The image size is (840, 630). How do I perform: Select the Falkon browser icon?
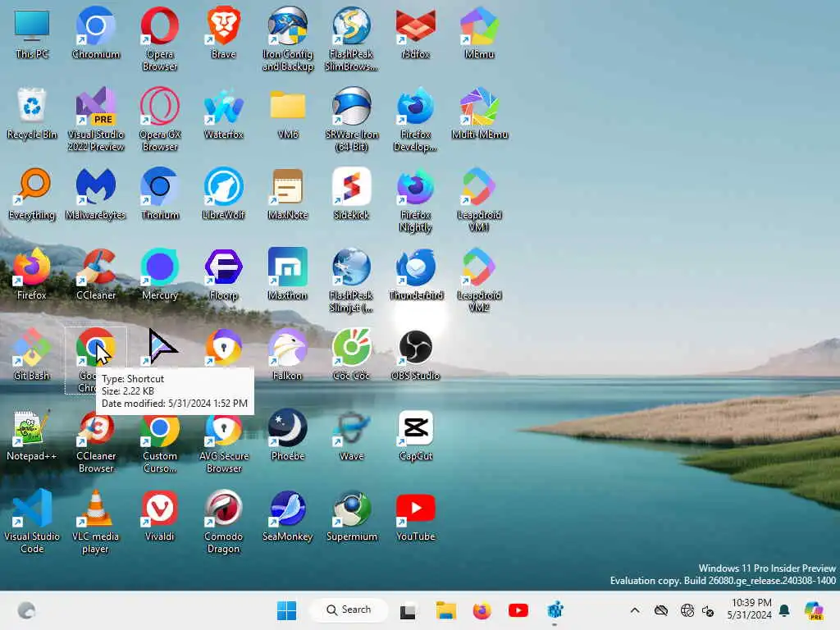click(x=288, y=354)
